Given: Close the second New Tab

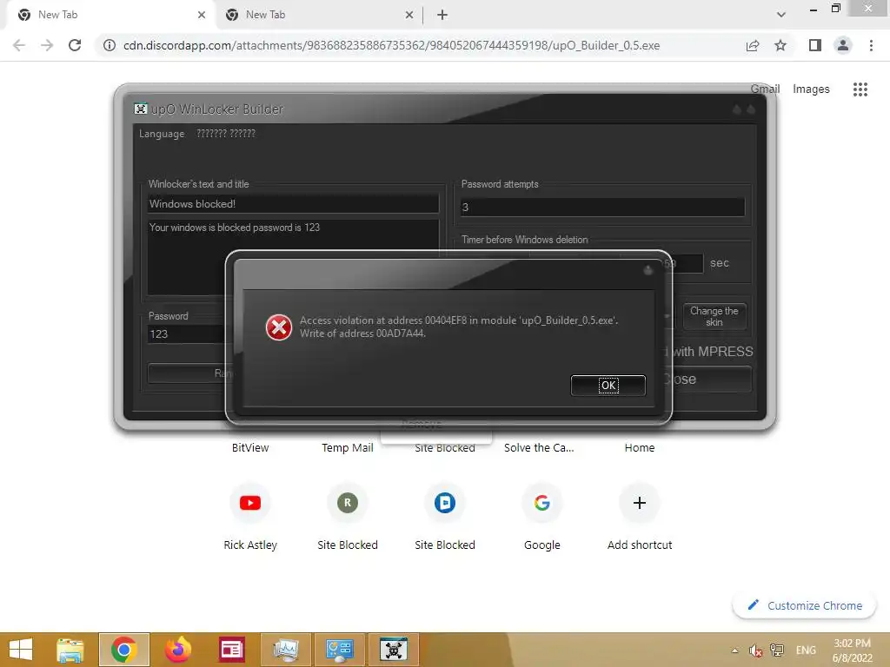Looking at the screenshot, I should point(409,15).
